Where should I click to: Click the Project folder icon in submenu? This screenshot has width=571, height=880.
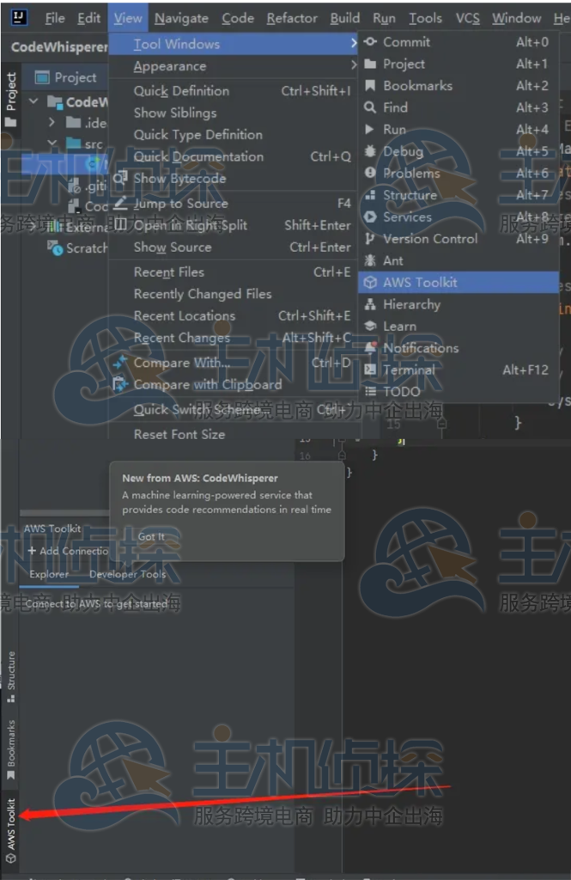click(370, 64)
